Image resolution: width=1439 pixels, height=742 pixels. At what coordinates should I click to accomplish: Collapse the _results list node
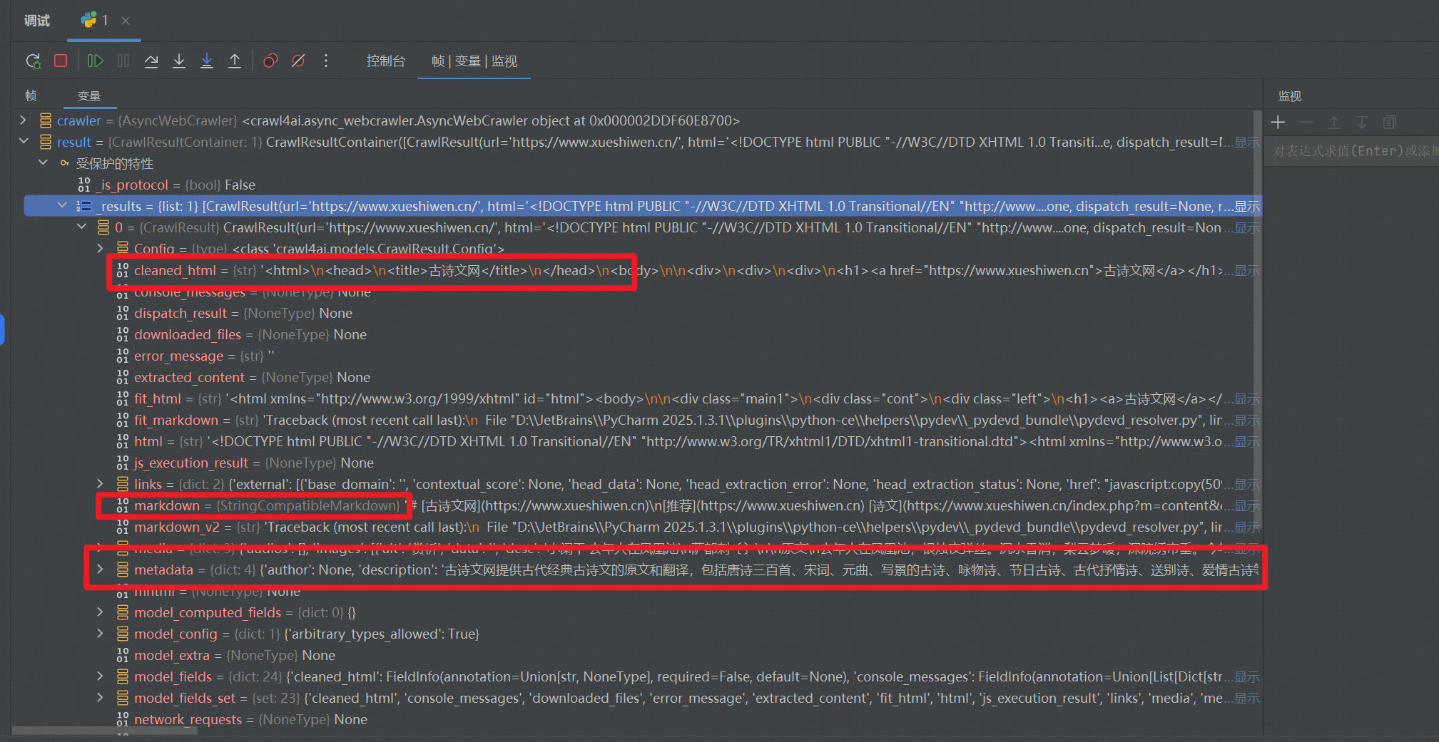click(63, 206)
